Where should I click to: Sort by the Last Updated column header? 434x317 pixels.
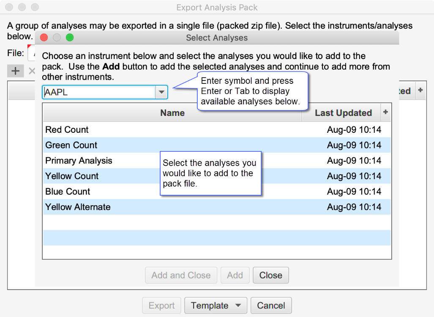(x=343, y=113)
